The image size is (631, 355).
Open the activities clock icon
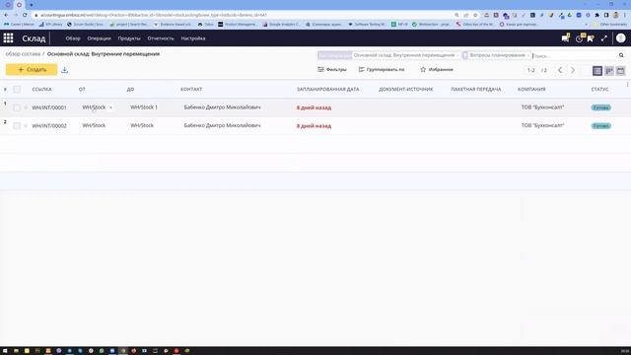pos(579,38)
